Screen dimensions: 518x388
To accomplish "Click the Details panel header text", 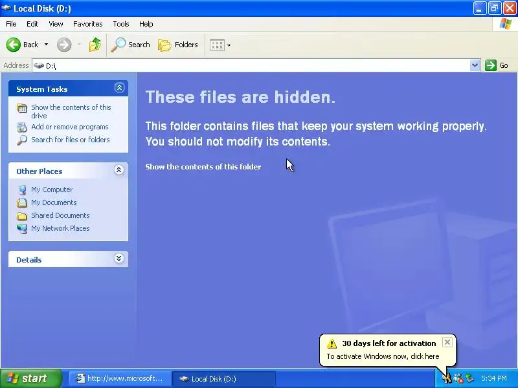I will (x=29, y=260).
